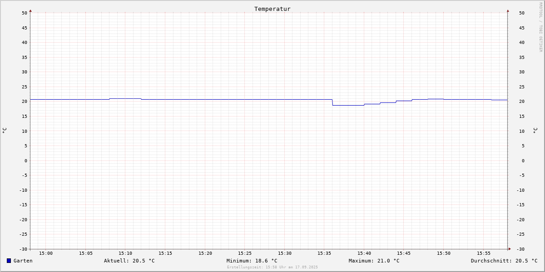This screenshot has width=545, height=272.
Task: Click the 15:50 time axis label
Action: 444,253
